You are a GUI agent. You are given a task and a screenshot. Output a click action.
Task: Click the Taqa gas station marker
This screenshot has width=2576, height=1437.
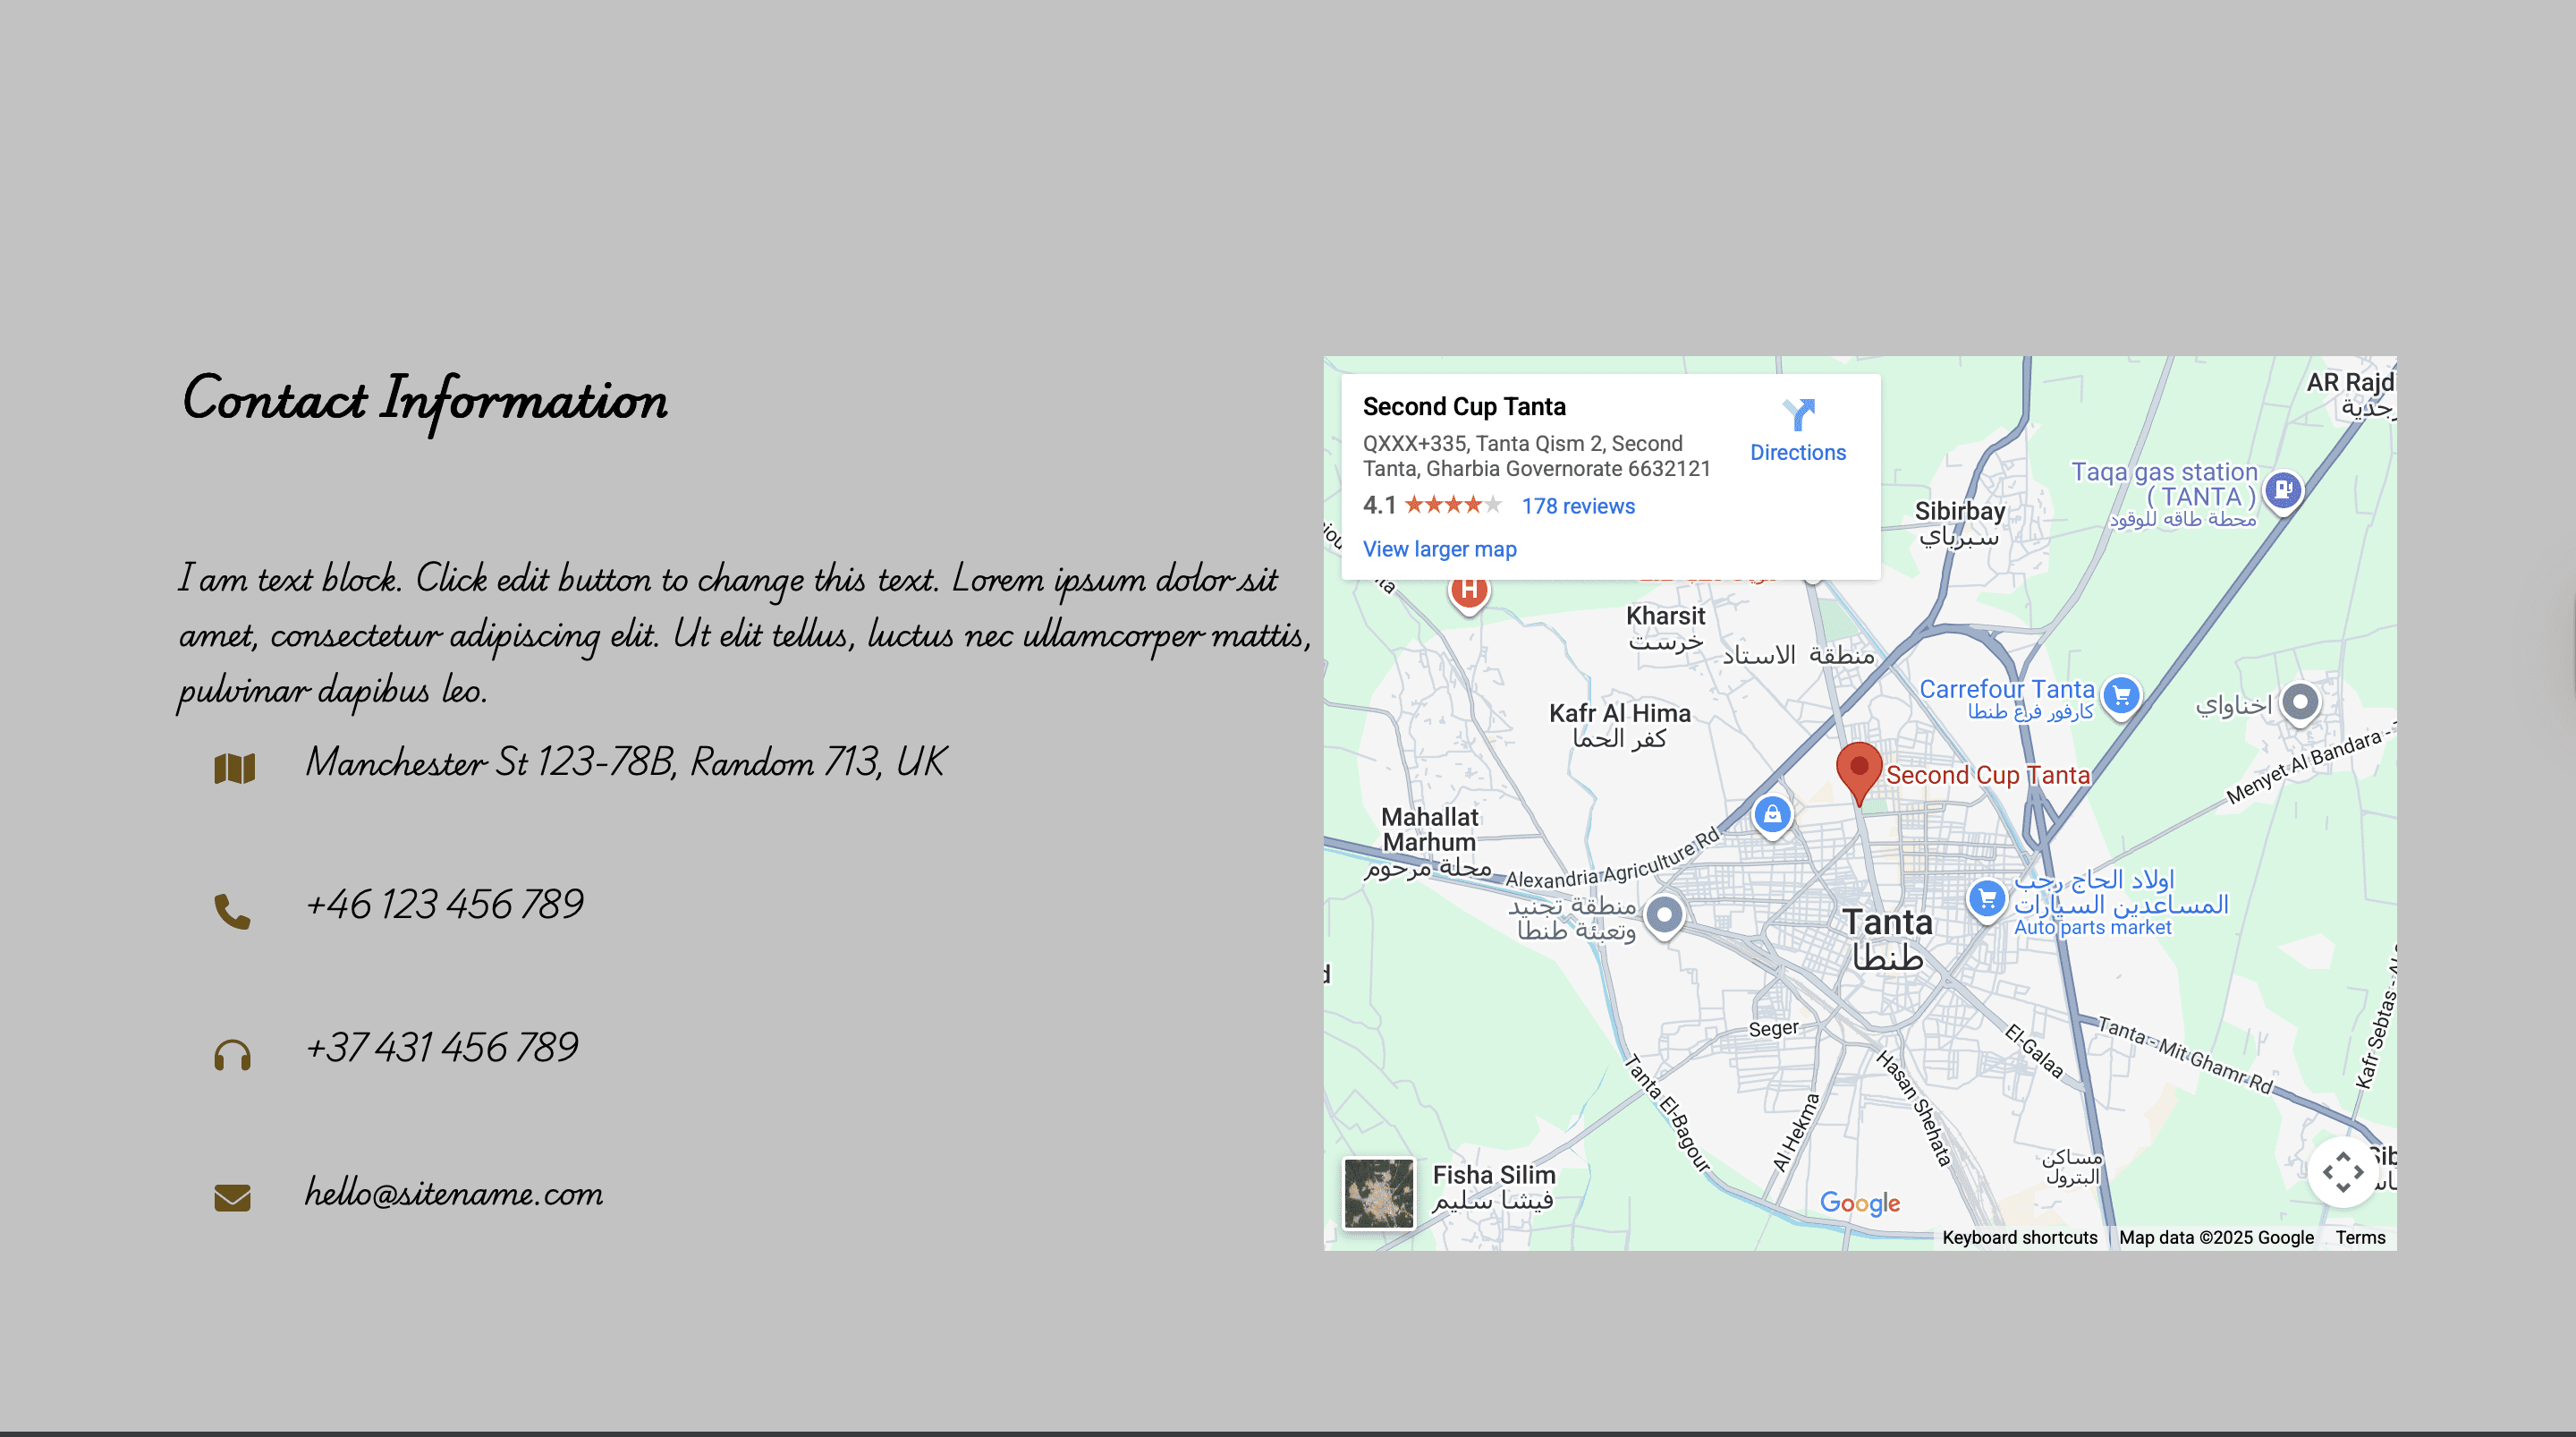pos(2283,490)
